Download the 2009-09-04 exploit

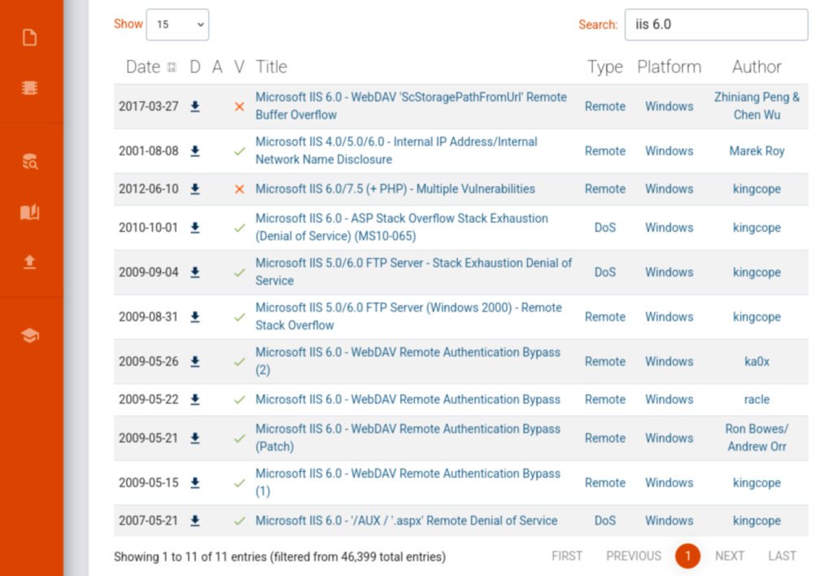(195, 272)
